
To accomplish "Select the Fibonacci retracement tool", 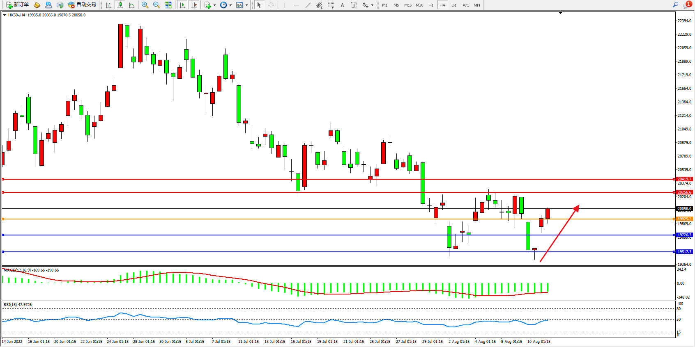I will [331, 5].
